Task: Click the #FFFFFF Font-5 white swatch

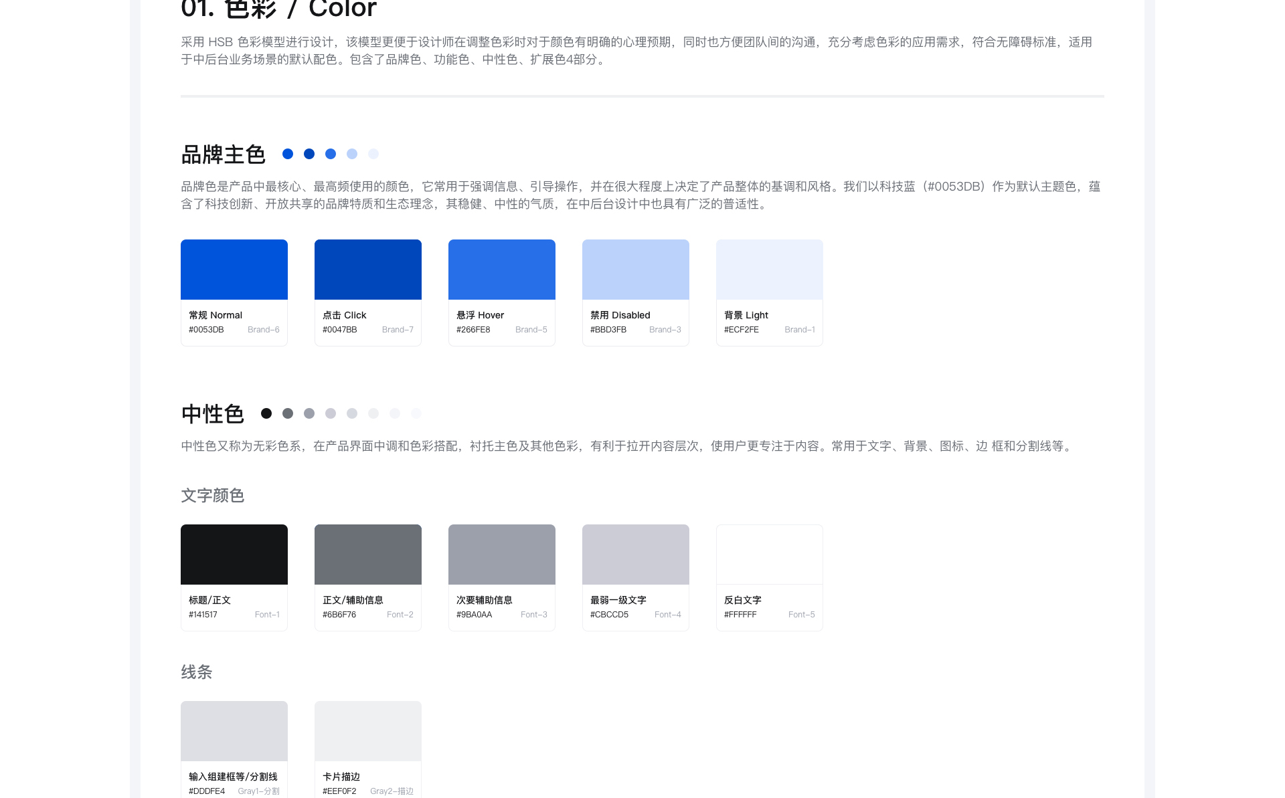Action: tap(770, 555)
